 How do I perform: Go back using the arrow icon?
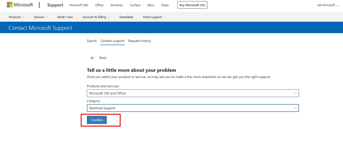[x=93, y=58]
